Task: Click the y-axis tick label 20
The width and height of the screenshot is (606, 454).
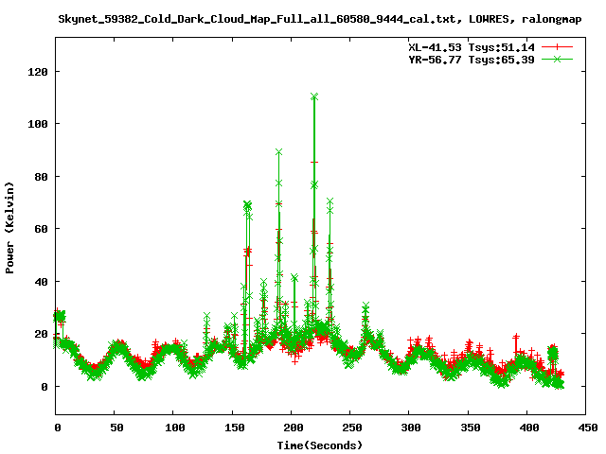Action: (x=41, y=334)
